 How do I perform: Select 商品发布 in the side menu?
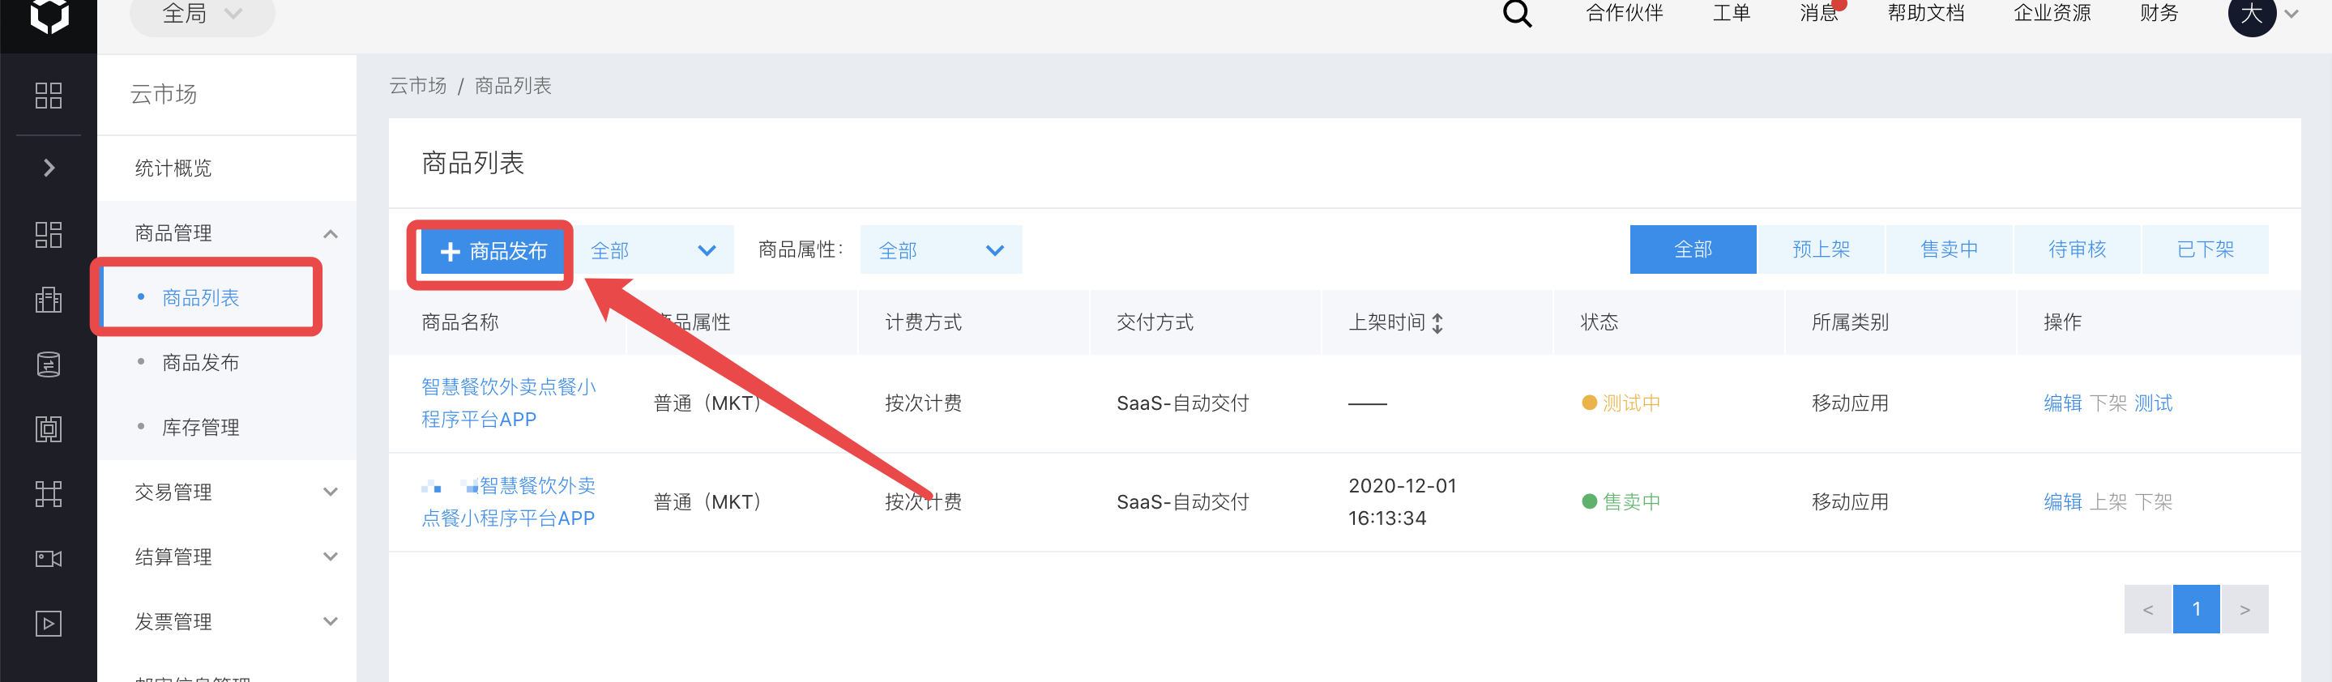pyautogui.click(x=200, y=363)
